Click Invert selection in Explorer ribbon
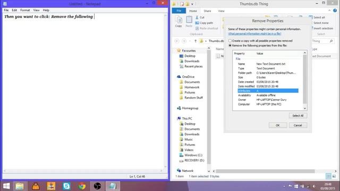Screen dimensions: 340x191 pyautogui.click(x=322, y=28)
